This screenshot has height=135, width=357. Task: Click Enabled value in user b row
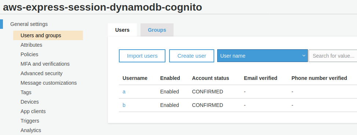coord(170,105)
